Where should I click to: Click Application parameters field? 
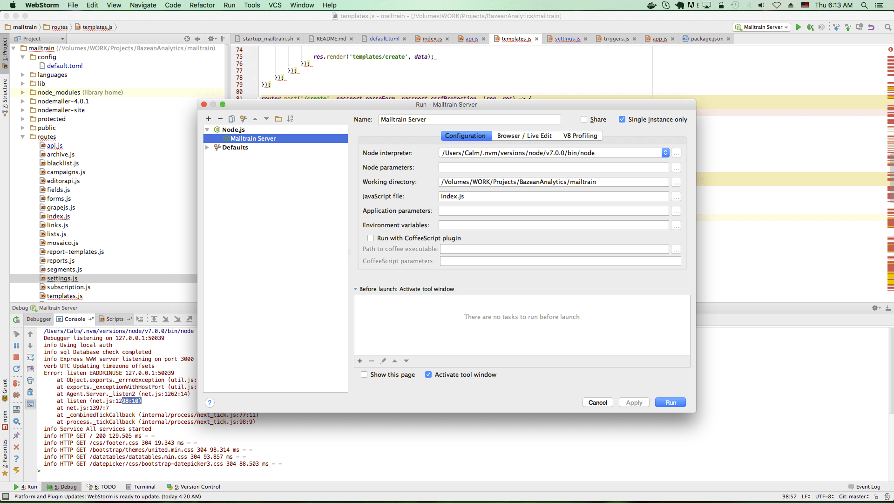point(554,211)
